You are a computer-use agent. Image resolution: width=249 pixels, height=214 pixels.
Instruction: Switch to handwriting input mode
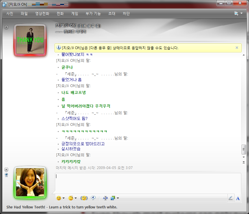[230, 198]
